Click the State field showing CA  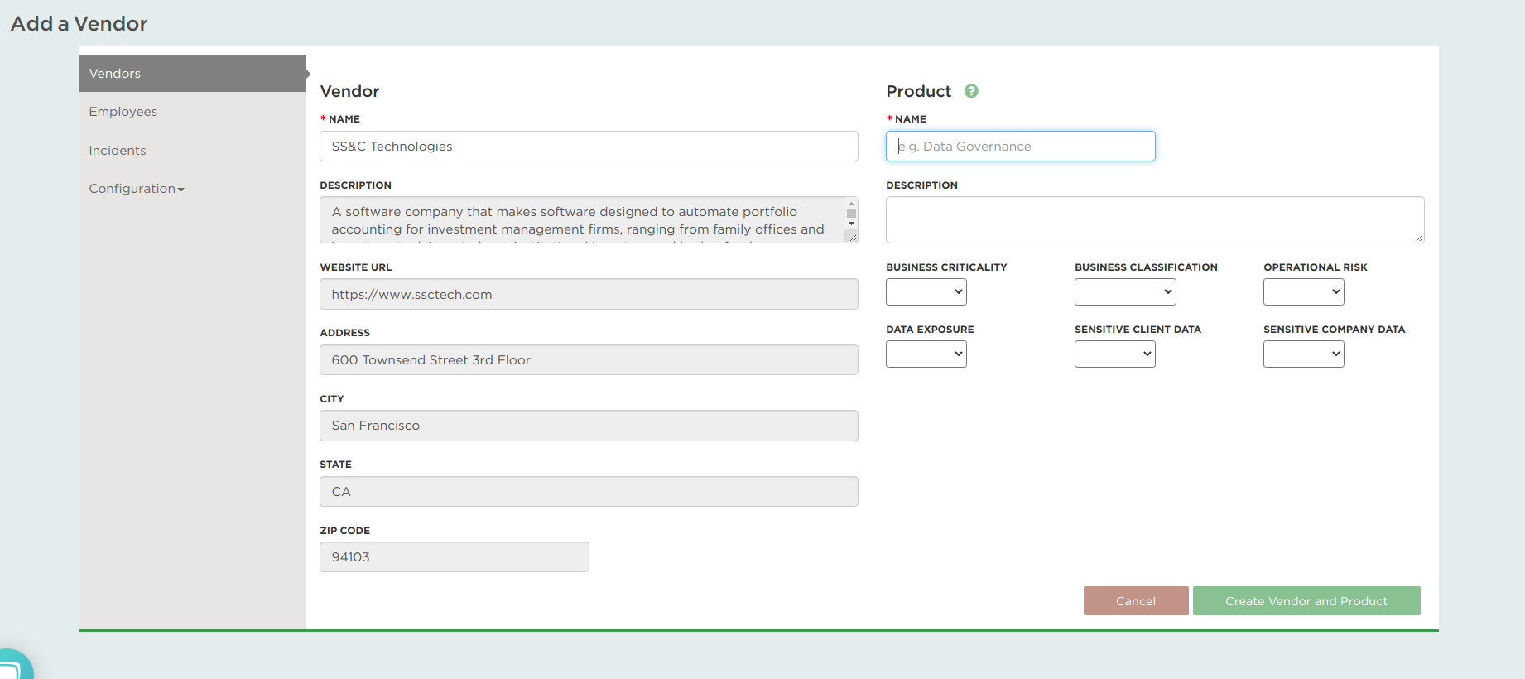point(589,492)
